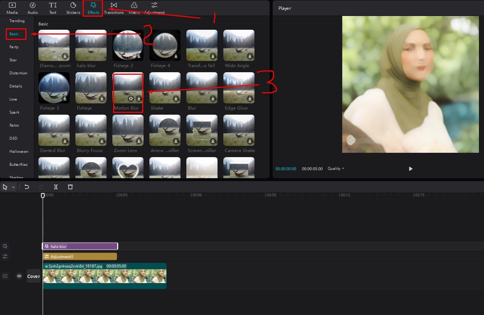Mute the audio track

[x=19, y=276]
